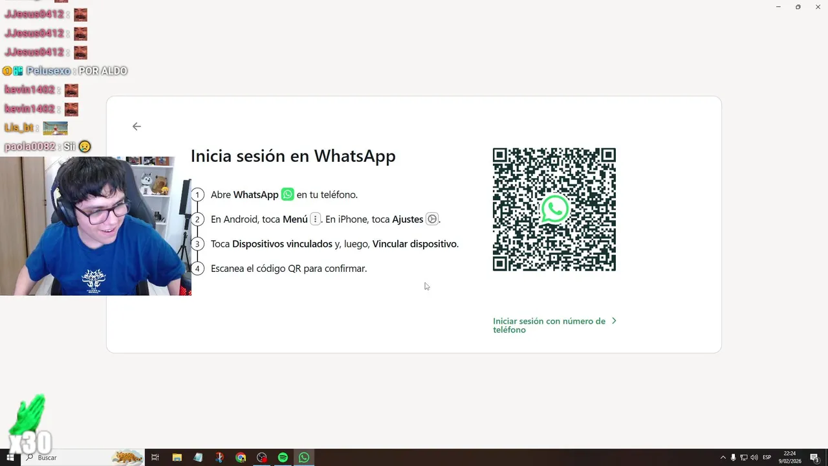Click the green WhatsApp icon in step 1

click(x=288, y=194)
